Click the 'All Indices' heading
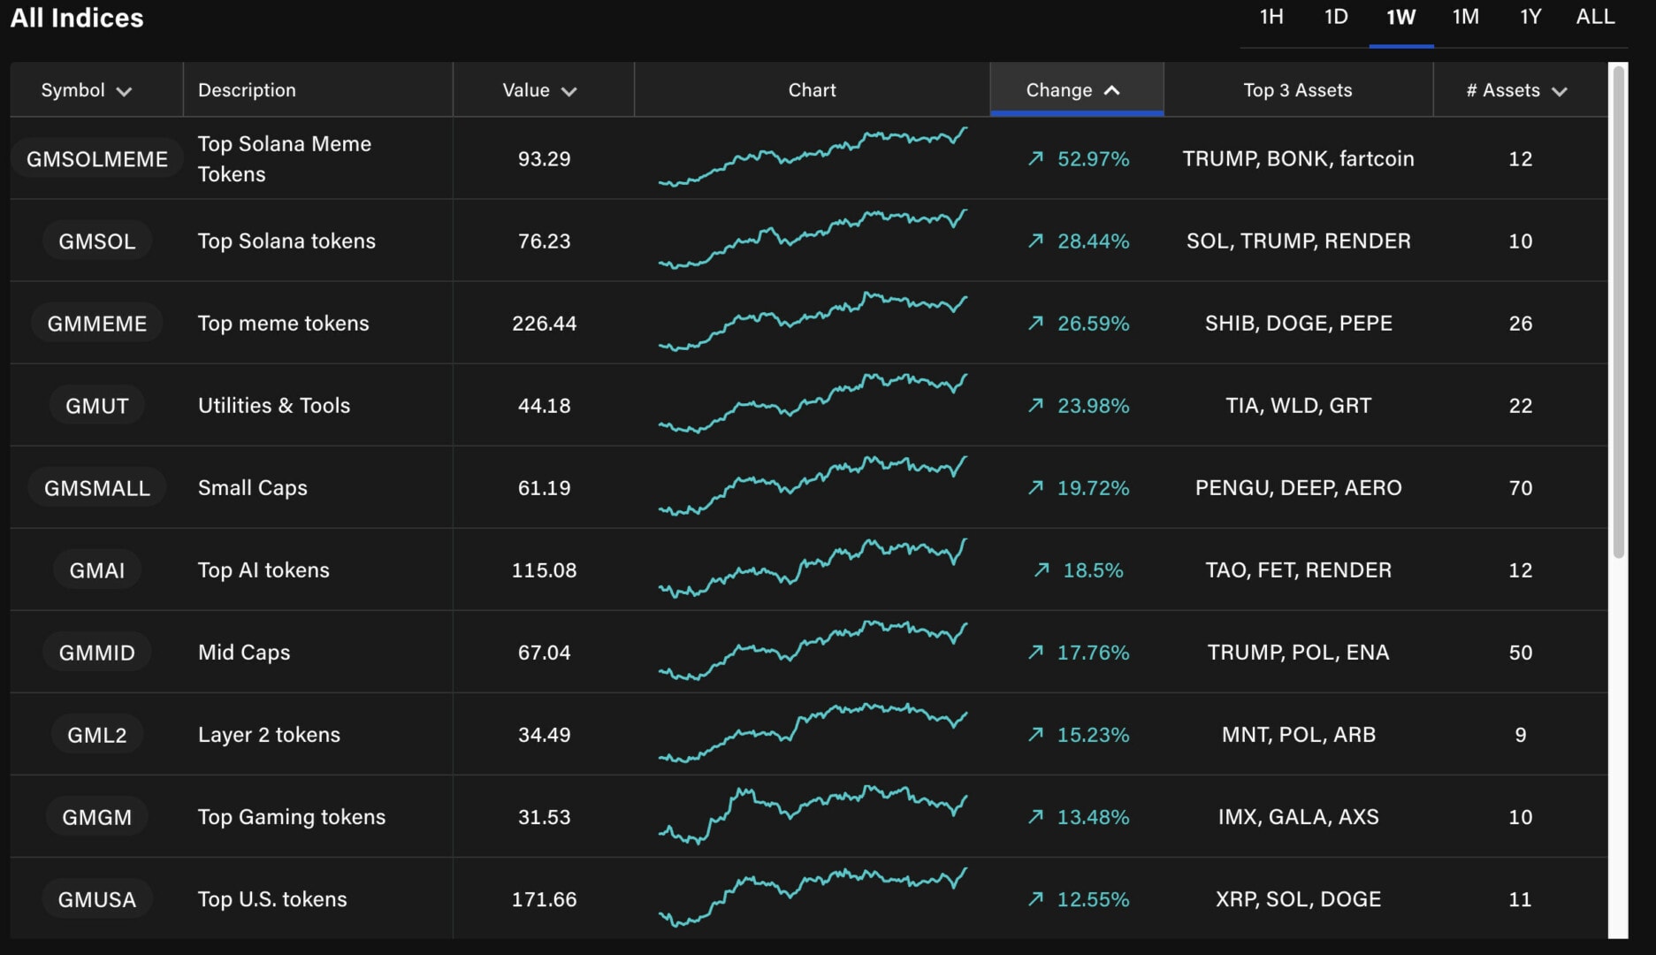Screen dimensions: 1656x955 coord(76,18)
